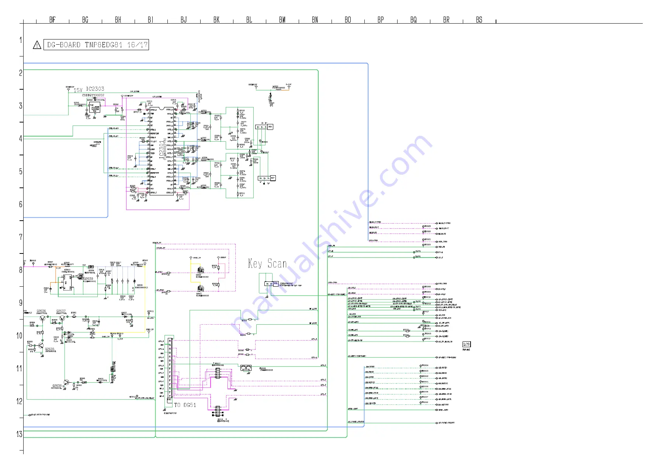Click row number "13" on left ruler
Viewport: 659px width, 466px height.
click(x=19, y=434)
